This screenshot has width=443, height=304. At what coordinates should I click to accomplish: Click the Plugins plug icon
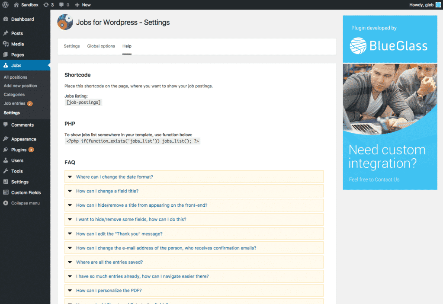click(x=6, y=150)
